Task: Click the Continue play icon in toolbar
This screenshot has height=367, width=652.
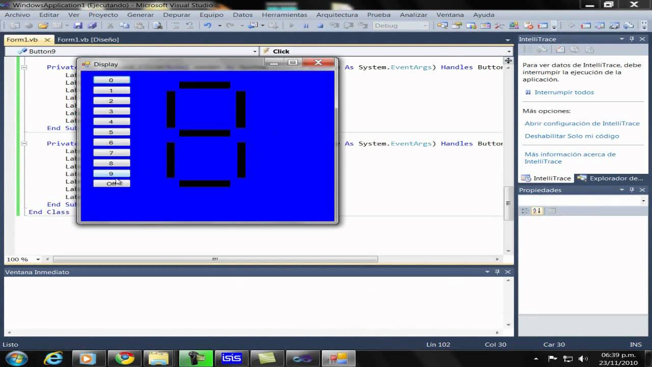Action: [292, 25]
